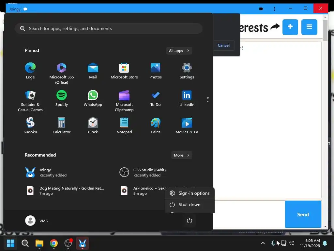Open File Explorer from taskbar
Image resolution: width=334 pixels, height=251 pixels.
39,243
